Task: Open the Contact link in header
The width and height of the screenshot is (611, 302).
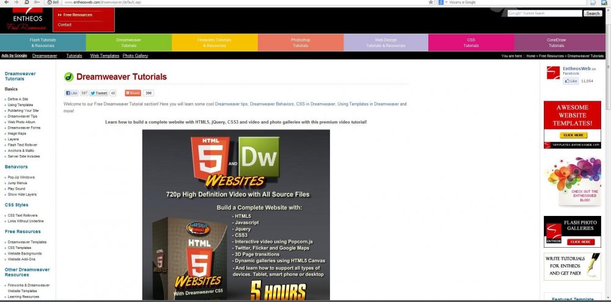Action: pyautogui.click(x=65, y=24)
